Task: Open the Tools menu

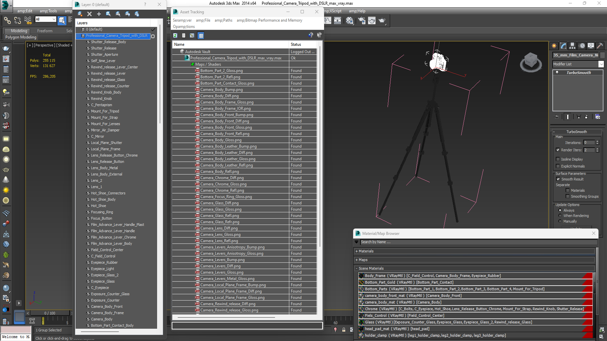Action: [48, 11]
